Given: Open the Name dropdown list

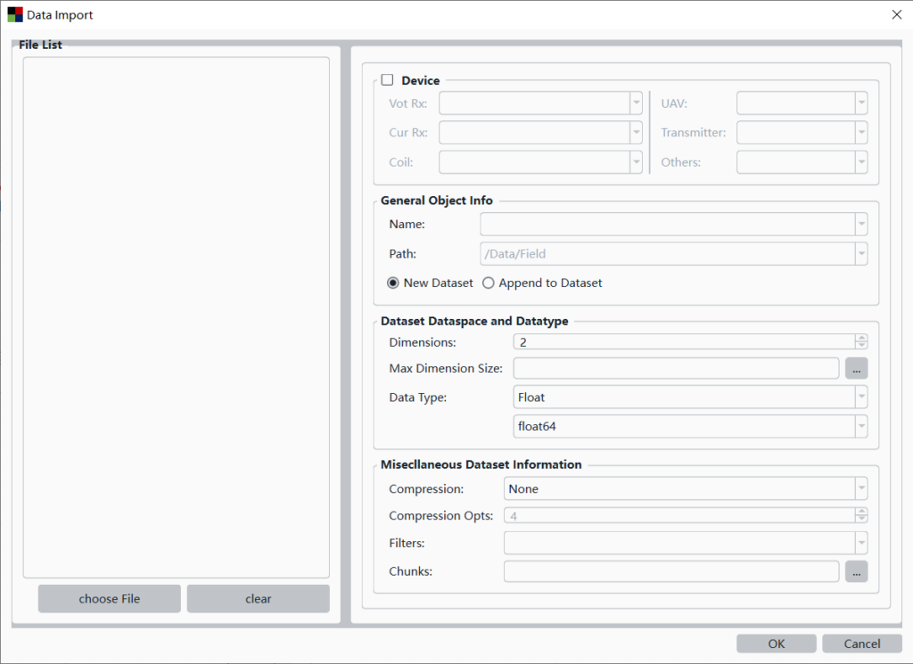Looking at the screenshot, I should [x=860, y=225].
